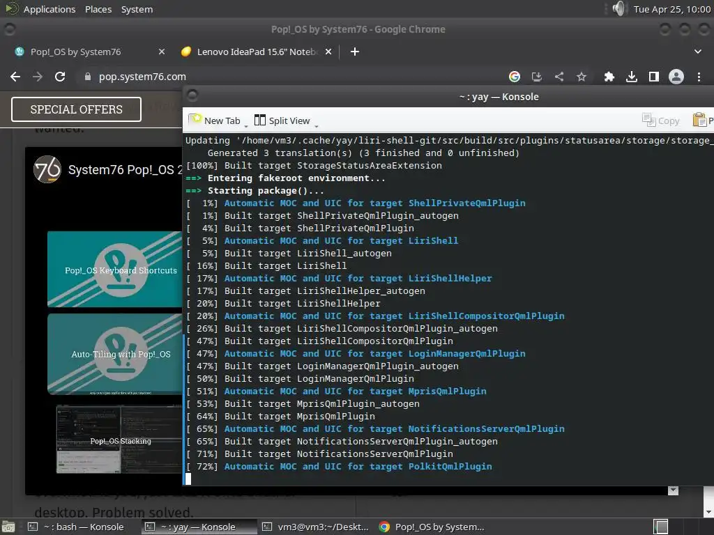Screen dimensions: 714x535
Task: Click Chrome page scrollbar down arrow
Action: (x=708, y=512)
